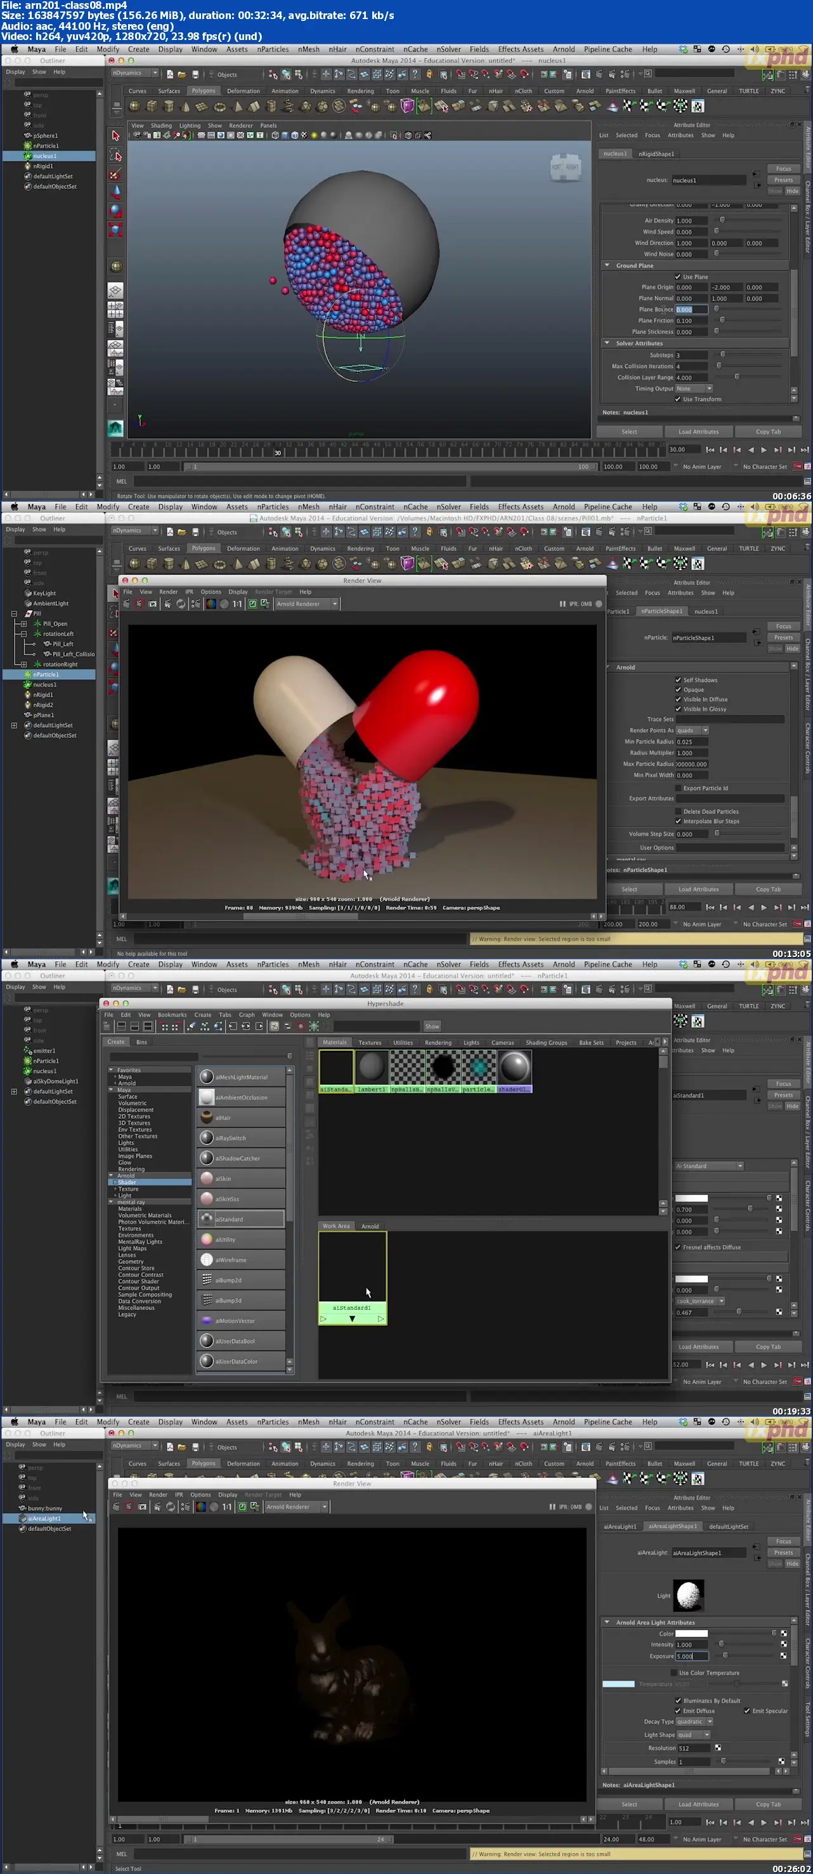Click the Show button in Hypershade toolbar
The image size is (813, 1874).
click(x=432, y=1027)
